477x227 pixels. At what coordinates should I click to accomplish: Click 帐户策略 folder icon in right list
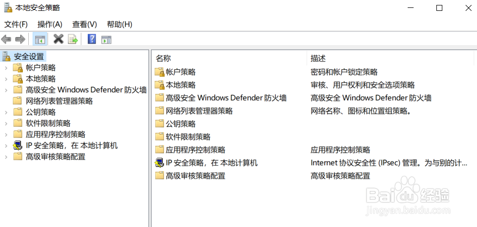click(159, 72)
